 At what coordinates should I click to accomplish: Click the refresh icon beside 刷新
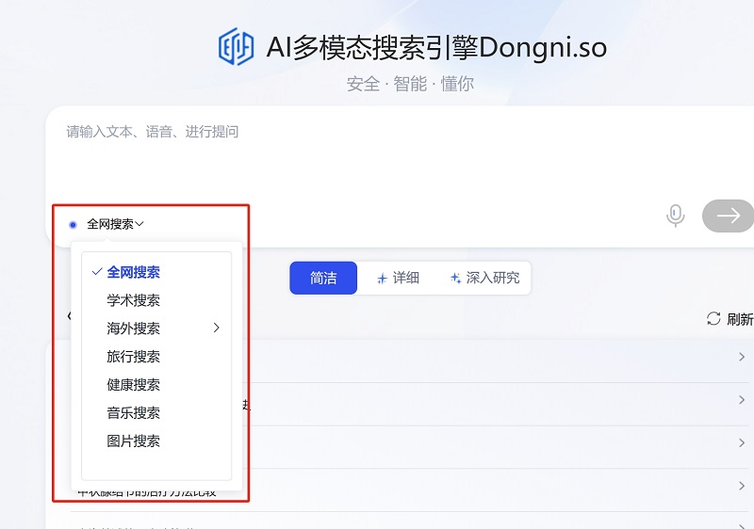pos(713,319)
